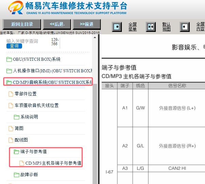Click the 简图 document icon
Image resolution: width=205 pixels, height=184 pixels.
coord(11,128)
